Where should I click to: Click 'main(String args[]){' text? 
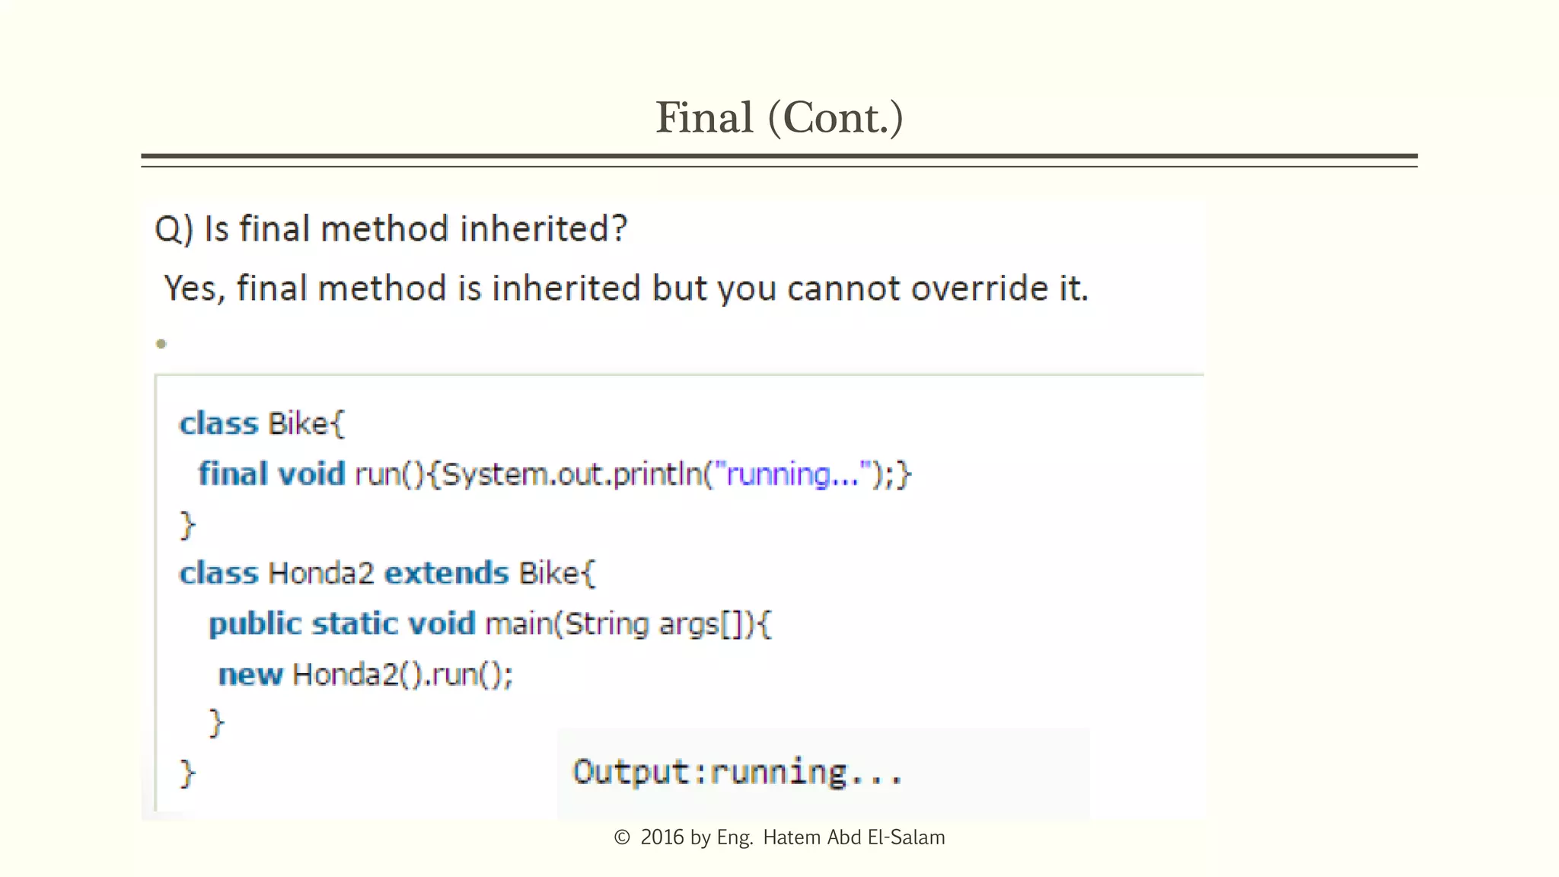tap(628, 624)
